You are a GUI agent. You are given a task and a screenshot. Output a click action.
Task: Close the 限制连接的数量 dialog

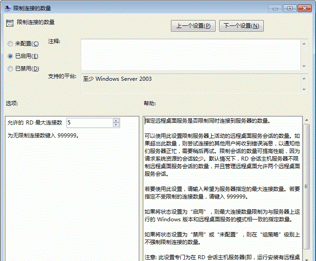coord(304,8)
